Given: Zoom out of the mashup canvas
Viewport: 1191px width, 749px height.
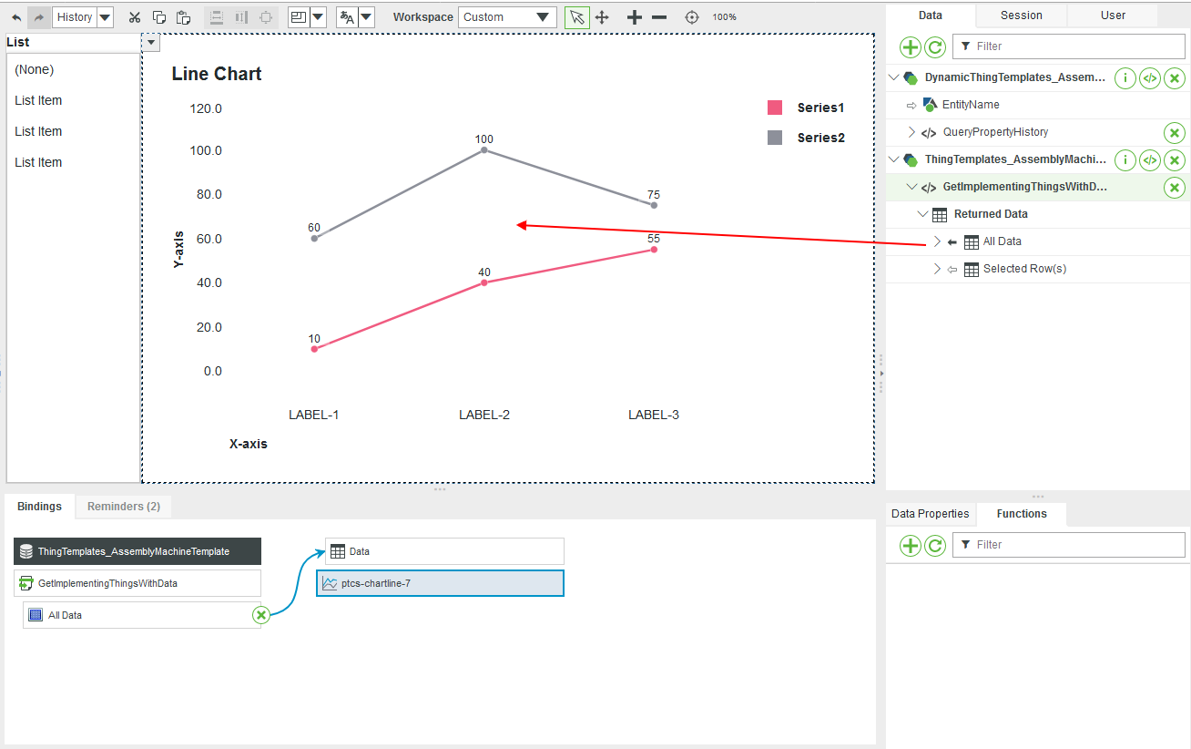Looking at the screenshot, I should tap(659, 16).
